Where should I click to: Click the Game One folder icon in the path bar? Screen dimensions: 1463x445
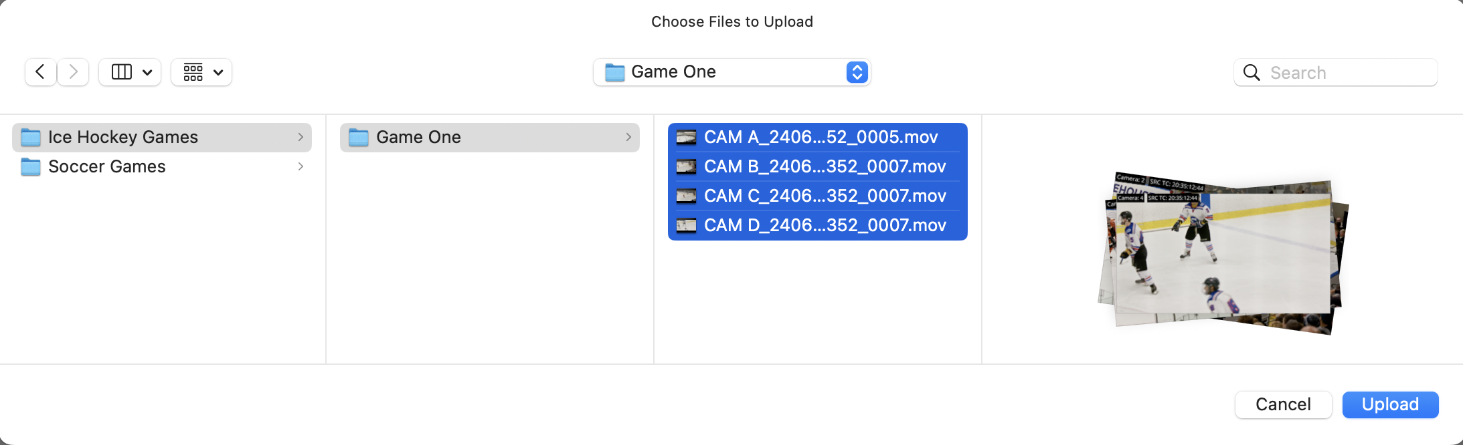[x=614, y=71]
